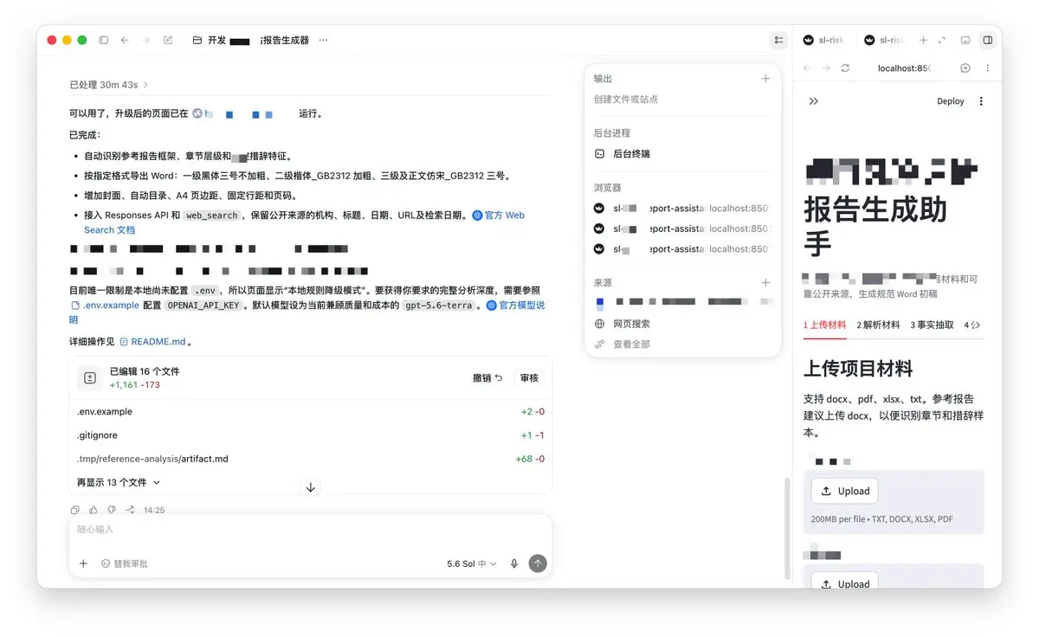The width and height of the screenshot is (1039, 637).
Task: Go back in embedded browser
Action: click(807, 68)
